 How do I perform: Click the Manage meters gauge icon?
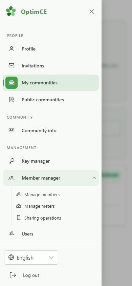click(x=19, y=206)
